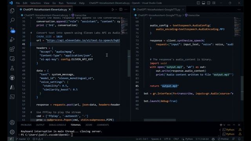Open the Terminal menu in menu bar
The width and height of the screenshot is (251, 141).
click(x=71, y=3)
